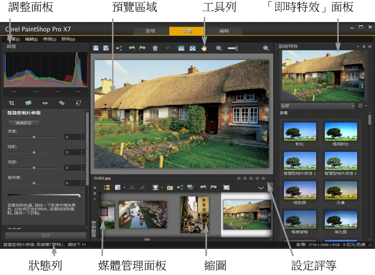Switch to the 管理 tab
This screenshot has height=275, width=375.
point(150,31)
